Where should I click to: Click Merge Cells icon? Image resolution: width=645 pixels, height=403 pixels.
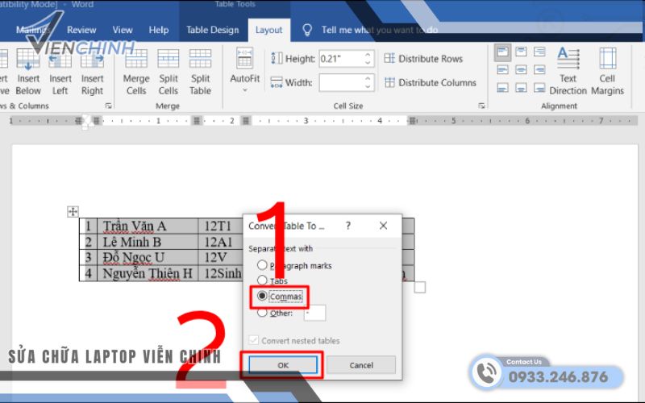point(136,59)
